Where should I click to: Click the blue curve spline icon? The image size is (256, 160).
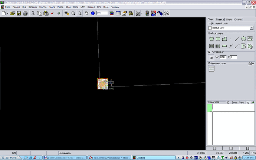pyautogui.click(x=160, y=13)
